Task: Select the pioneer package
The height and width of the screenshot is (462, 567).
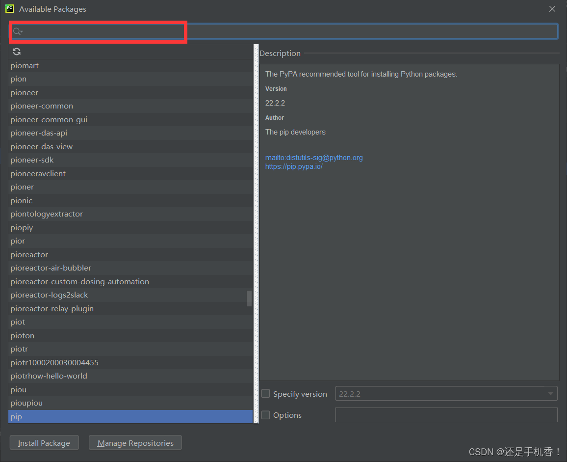Action: pos(130,93)
